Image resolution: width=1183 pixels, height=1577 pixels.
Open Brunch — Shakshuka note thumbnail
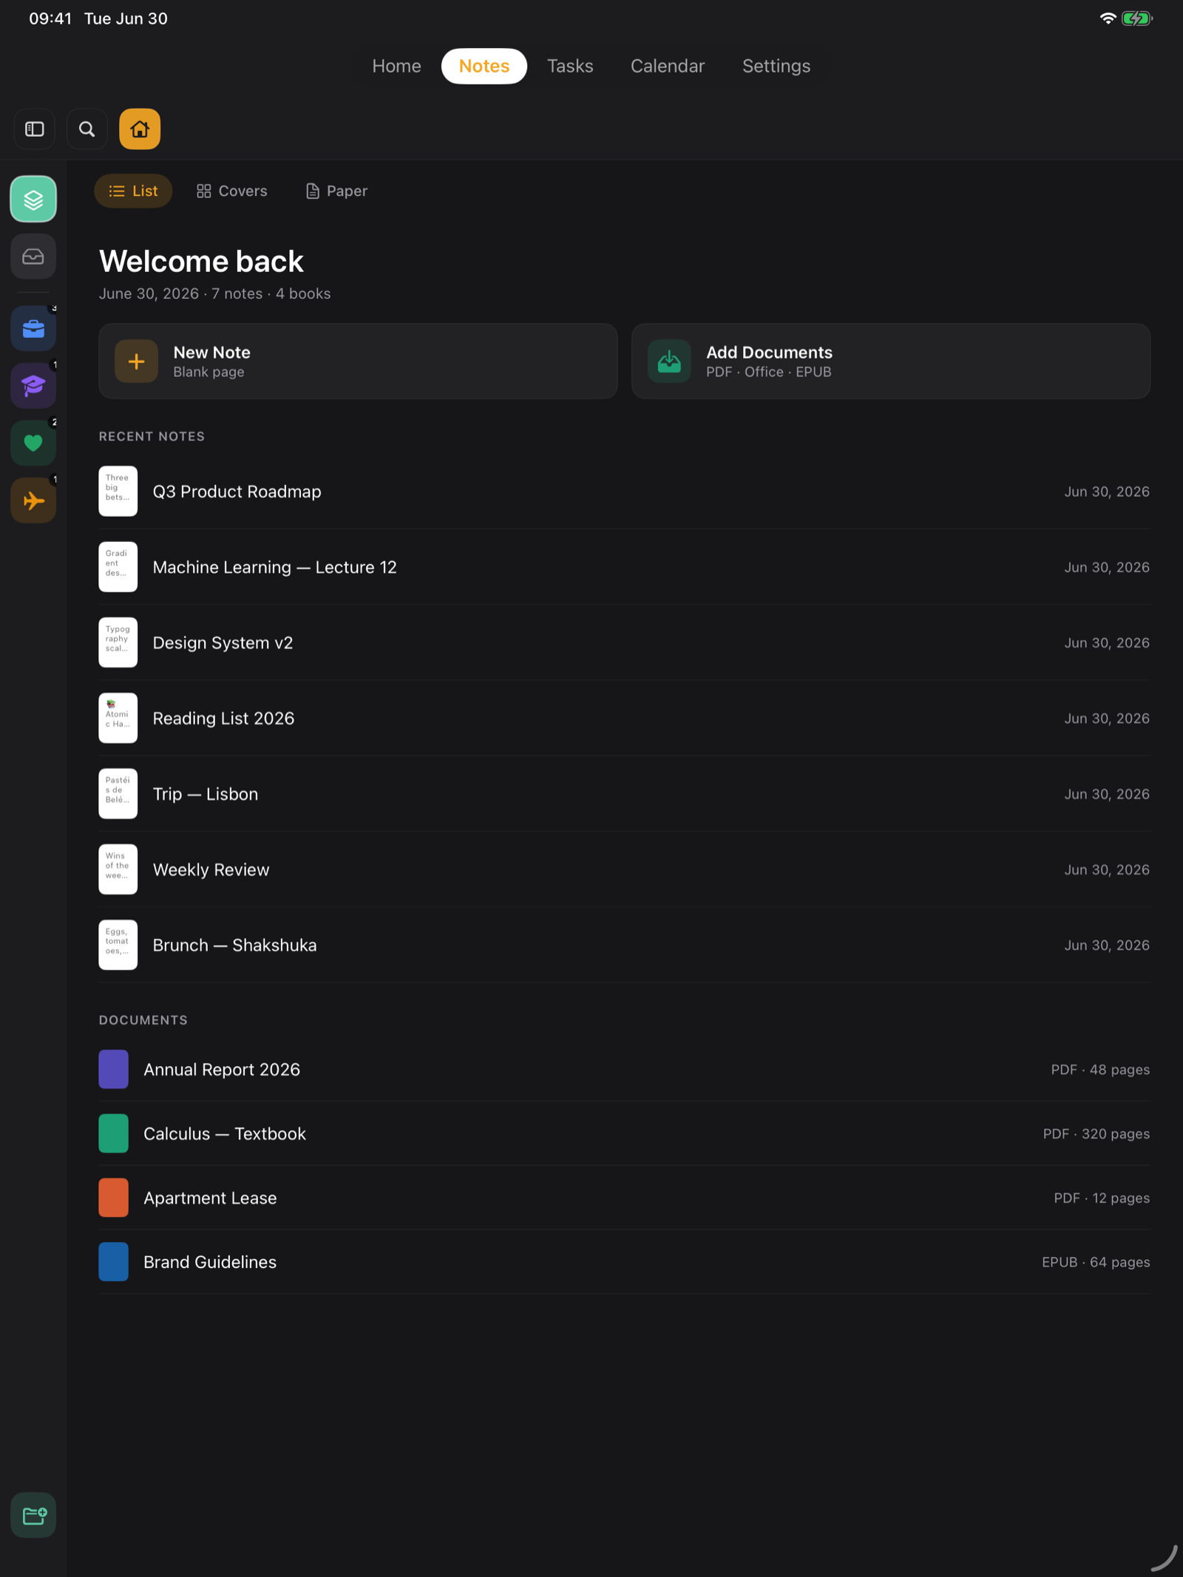tap(118, 945)
